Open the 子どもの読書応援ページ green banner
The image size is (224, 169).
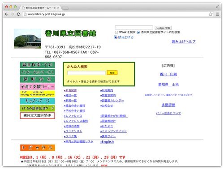pos(37,108)
